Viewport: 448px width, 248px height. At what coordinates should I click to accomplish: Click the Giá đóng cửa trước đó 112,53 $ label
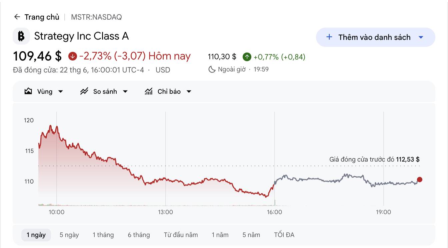tap(374, 160)
